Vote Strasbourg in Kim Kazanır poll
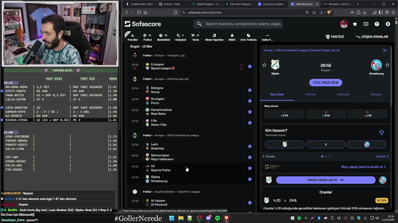Screen dimensions: 398x223 pyautogui.click(x=367, y=144)
